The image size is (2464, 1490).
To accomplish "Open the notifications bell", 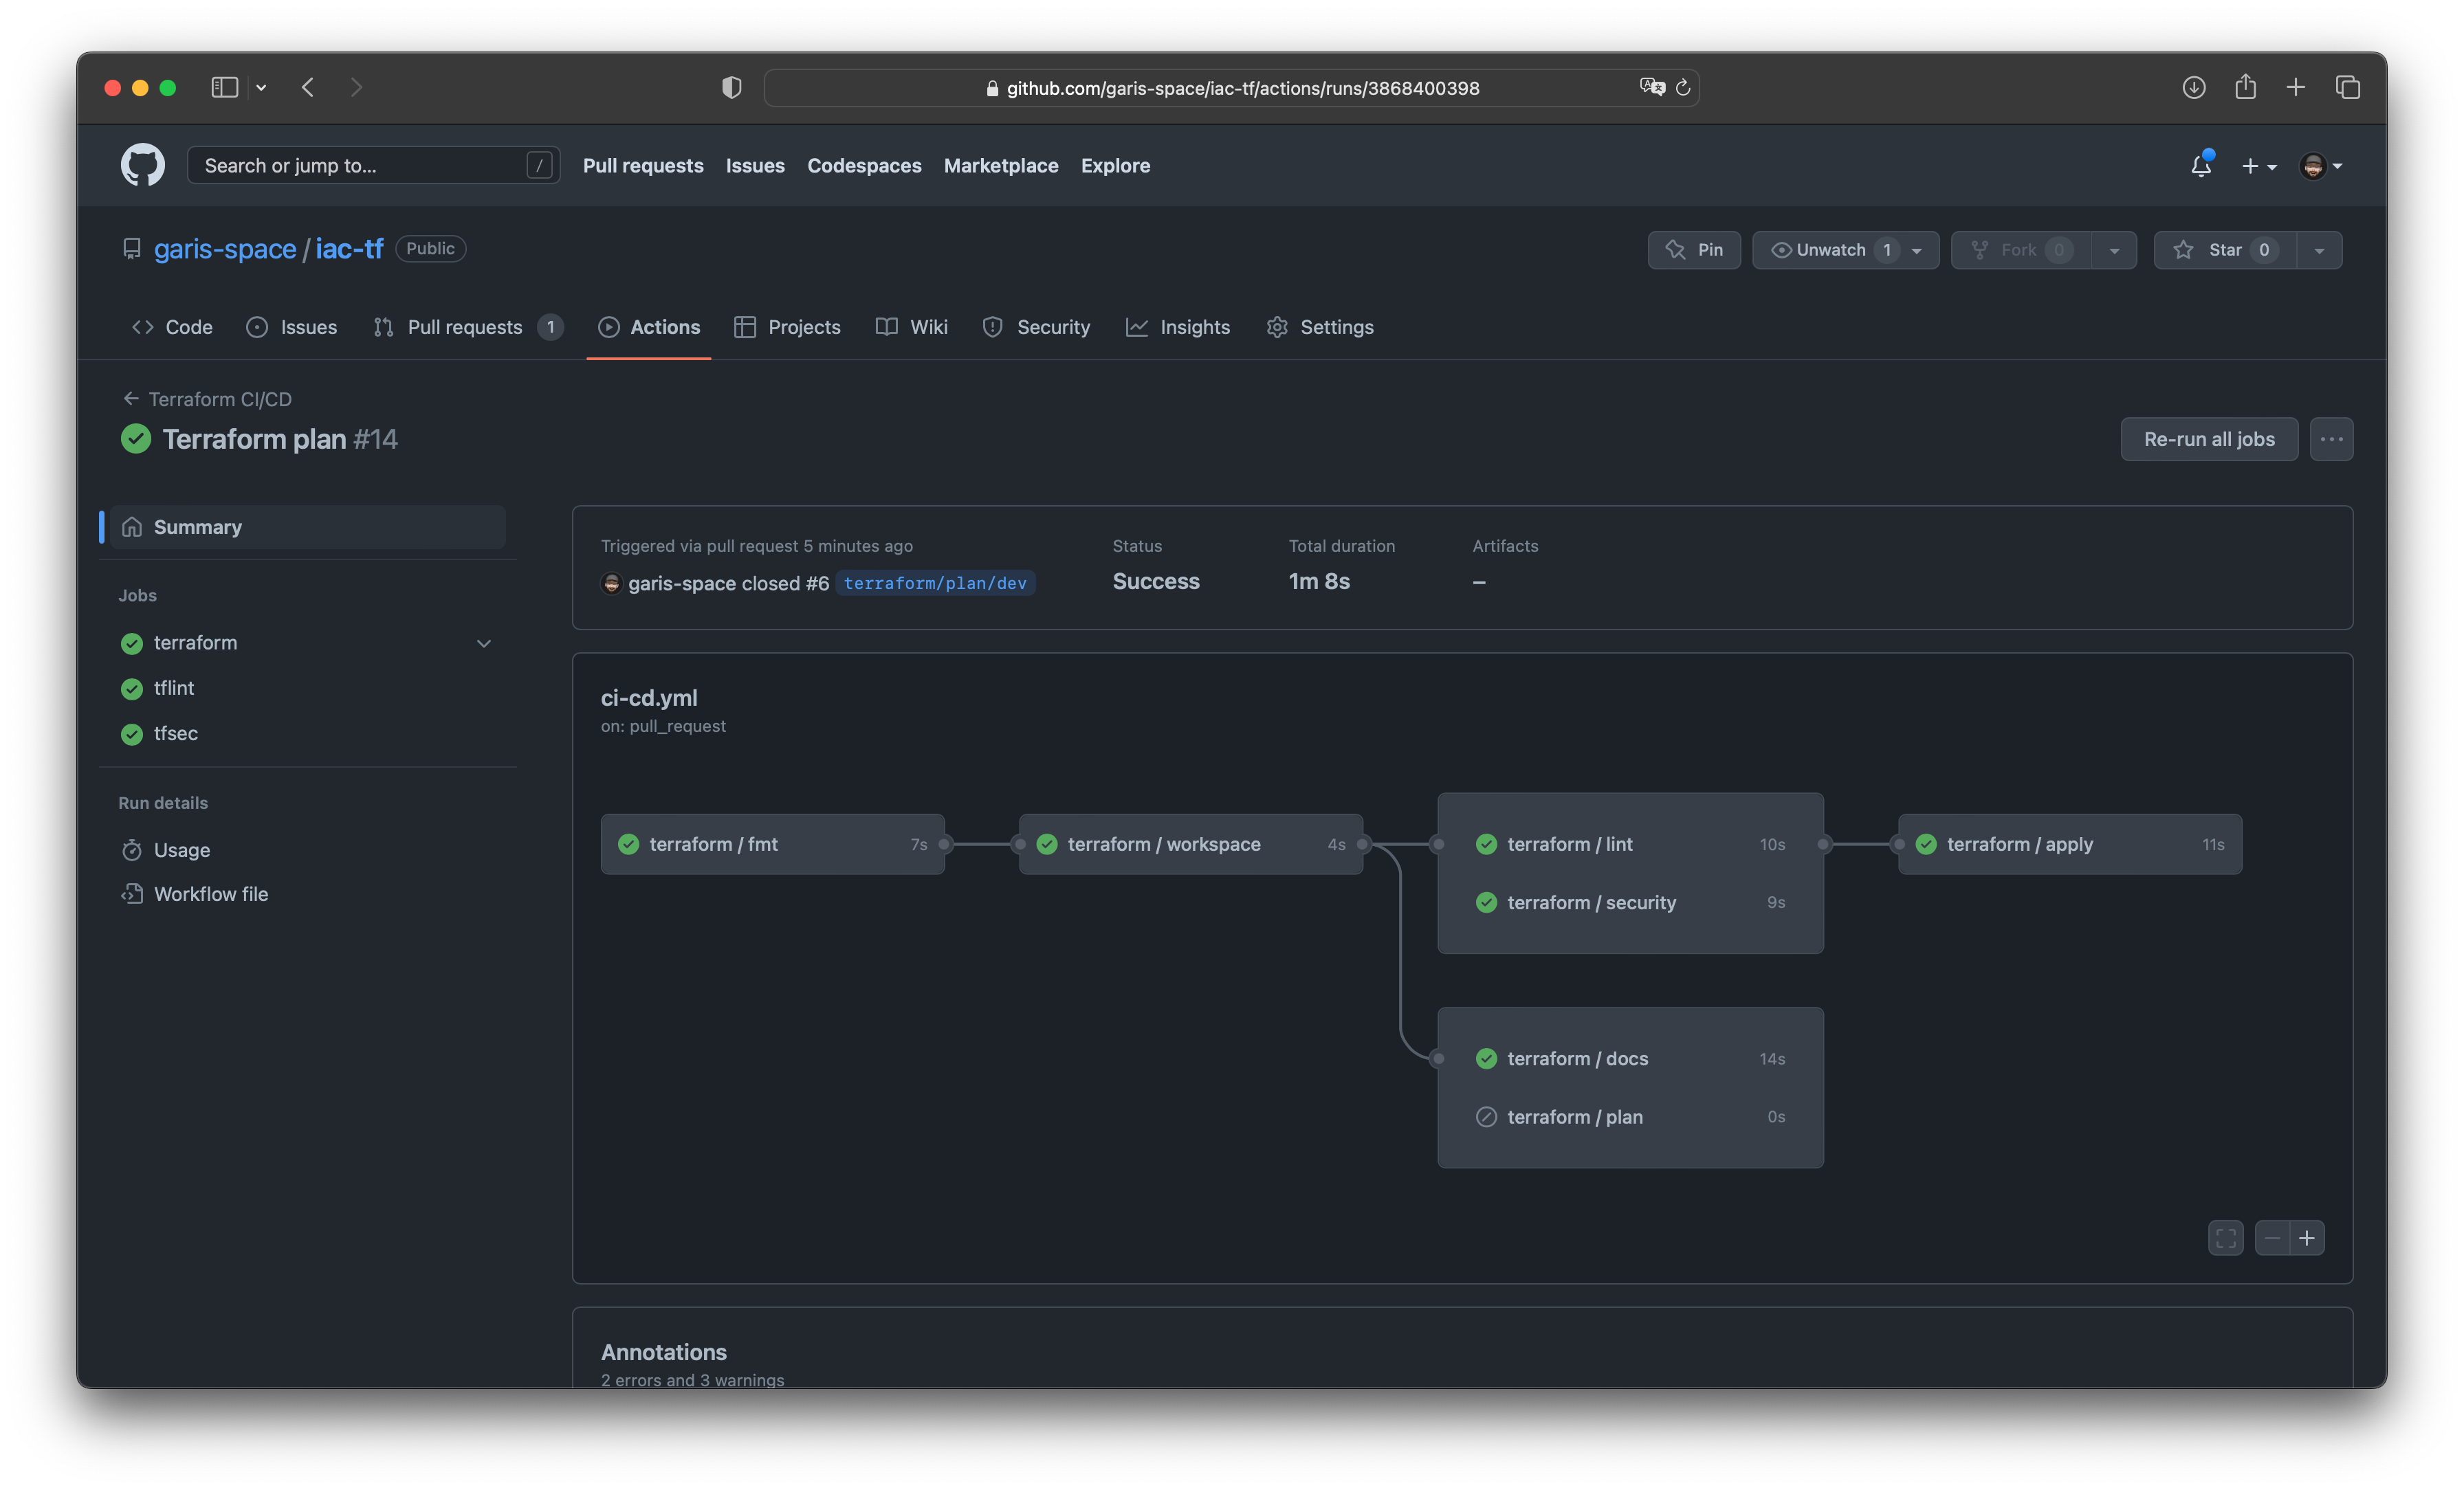I will coord(2200,165).
